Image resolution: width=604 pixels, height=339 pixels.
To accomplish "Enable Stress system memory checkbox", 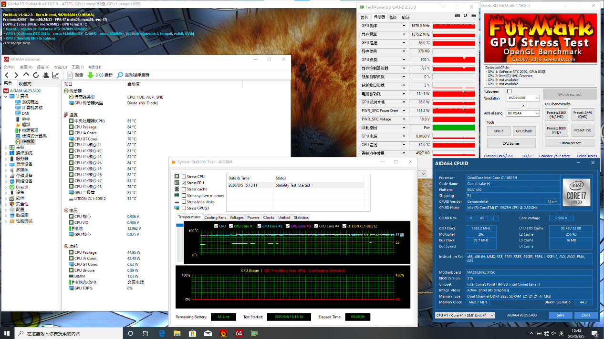I will pos(184,196).
